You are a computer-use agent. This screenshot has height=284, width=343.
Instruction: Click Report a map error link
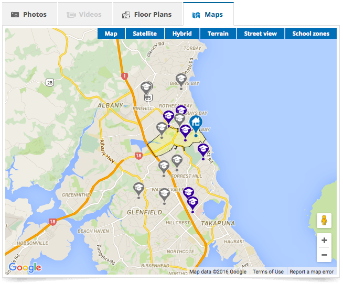coord(312,272)
